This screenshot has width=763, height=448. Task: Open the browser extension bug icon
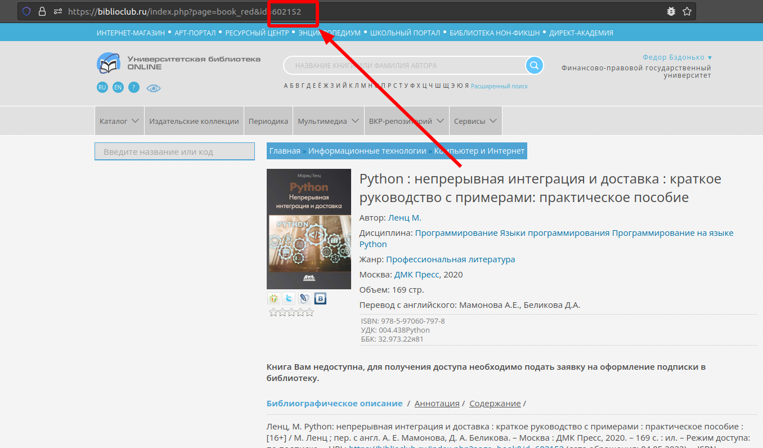(671, 11)
